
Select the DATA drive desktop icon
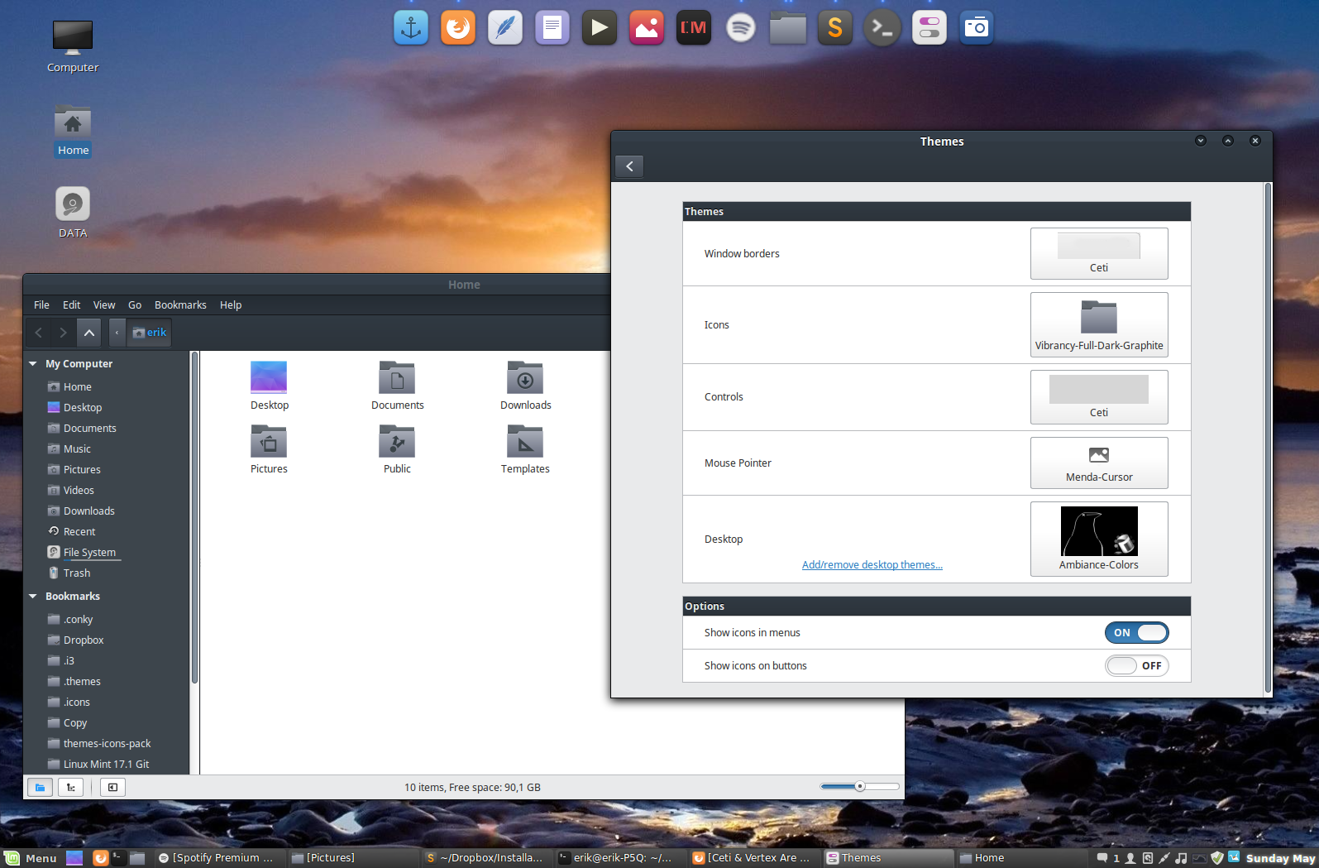pos(73,213)
